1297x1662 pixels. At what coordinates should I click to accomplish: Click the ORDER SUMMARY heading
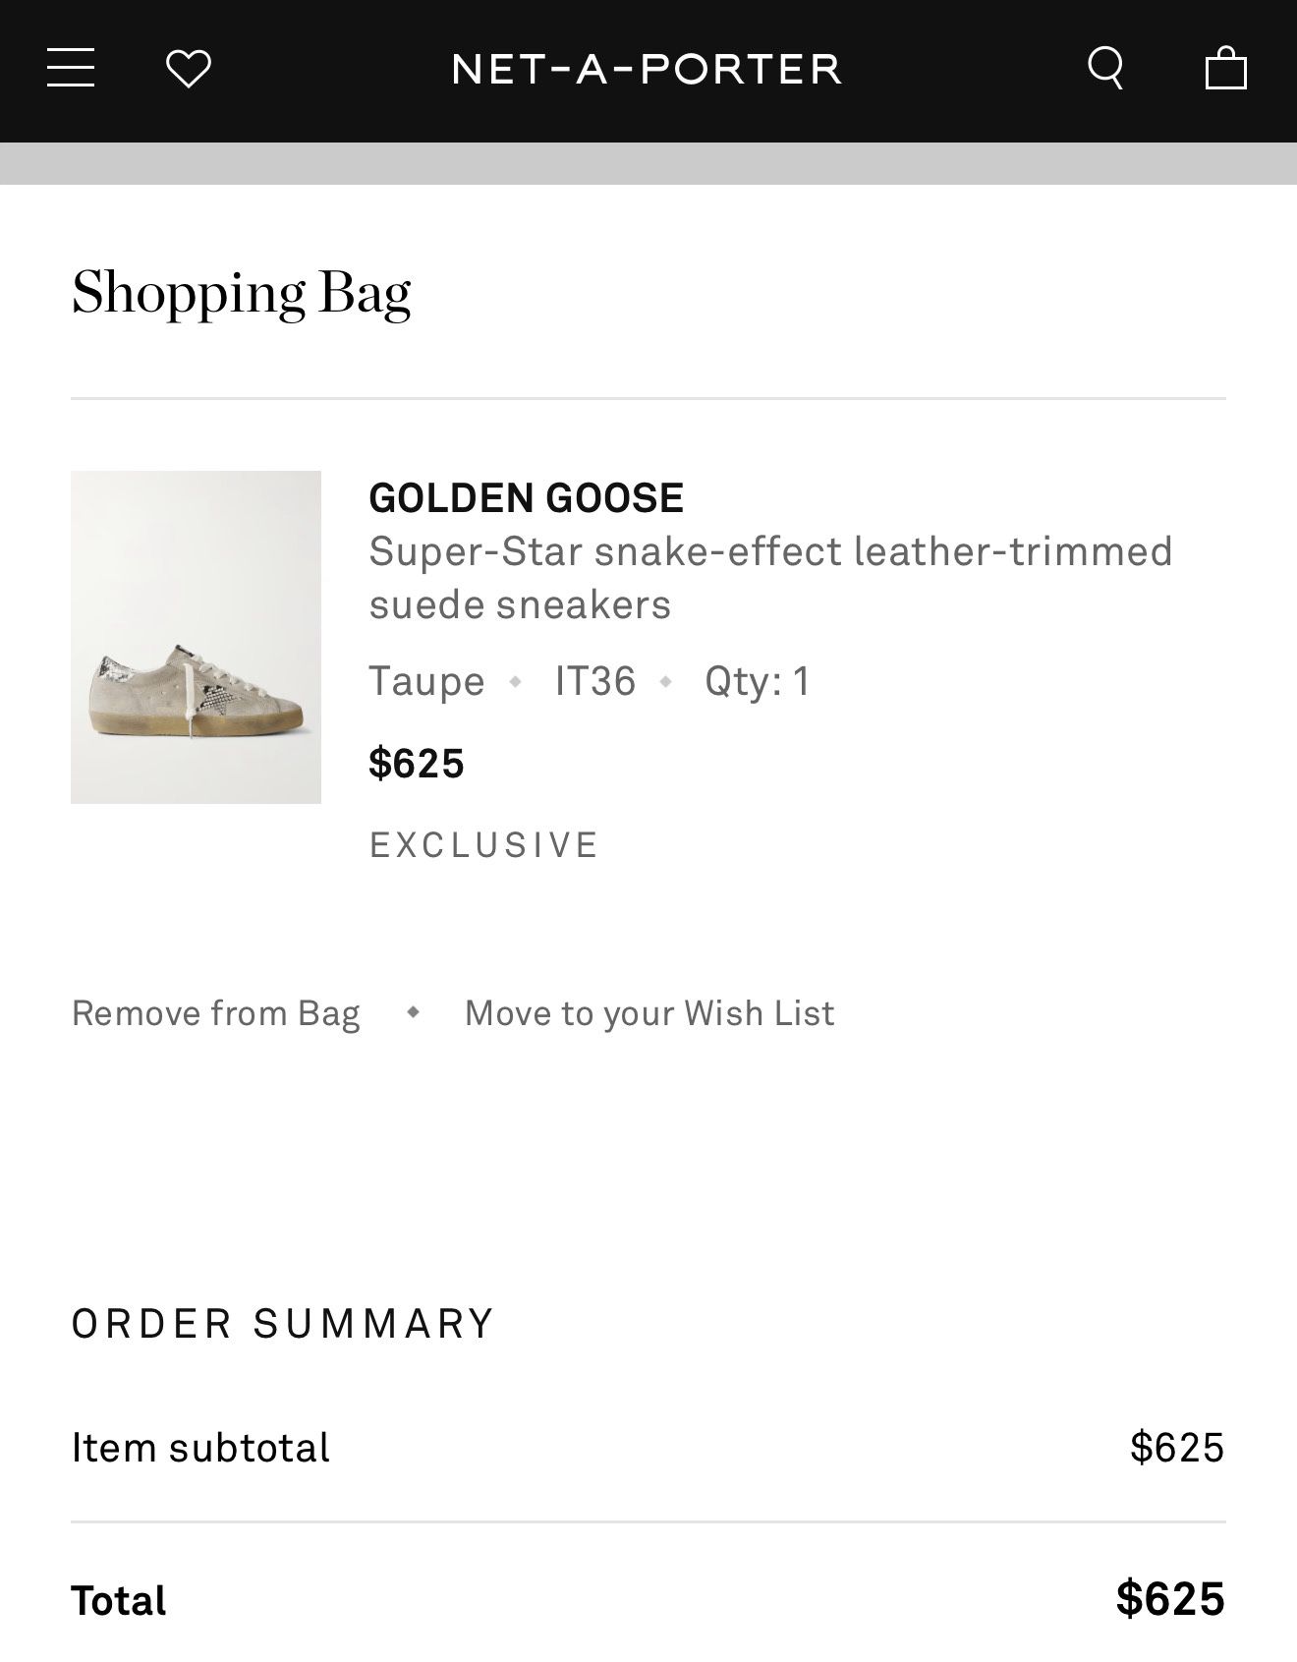tap(280, 1323)
